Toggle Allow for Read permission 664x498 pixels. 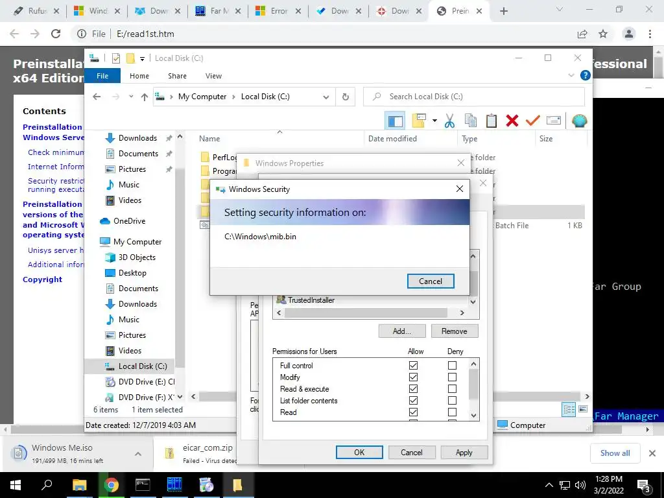pyautogui.click(x=413, y=412)
